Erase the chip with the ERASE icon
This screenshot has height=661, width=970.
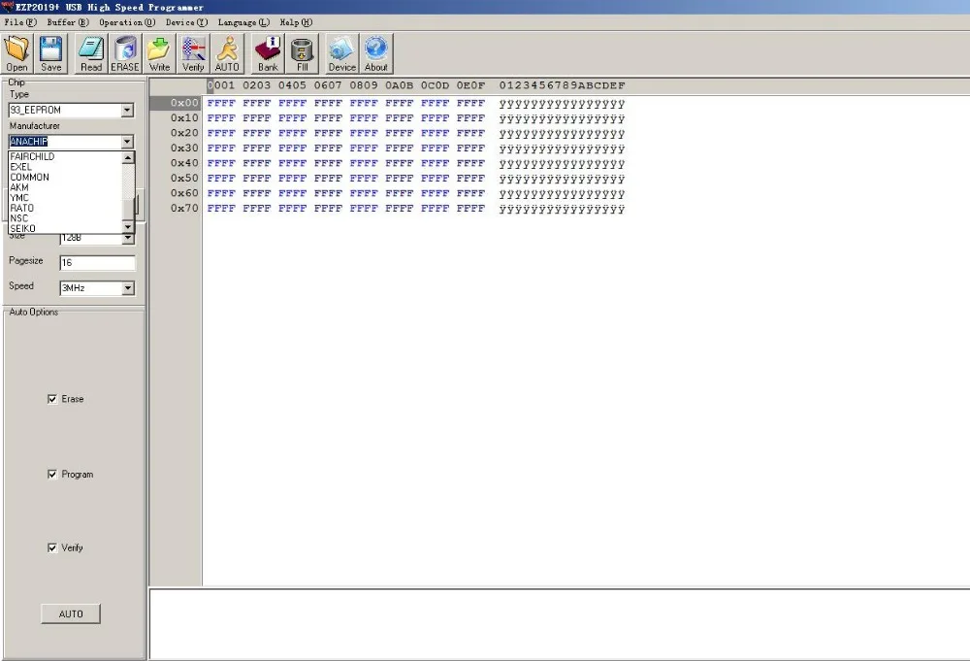[125, 53]
